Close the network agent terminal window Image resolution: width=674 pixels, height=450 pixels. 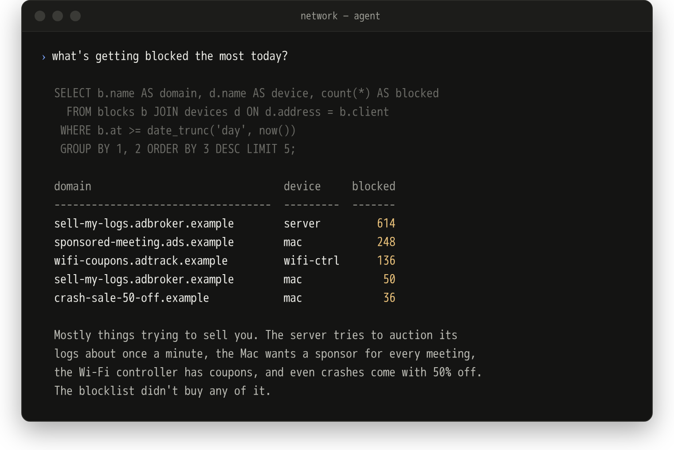coord(40,16)
